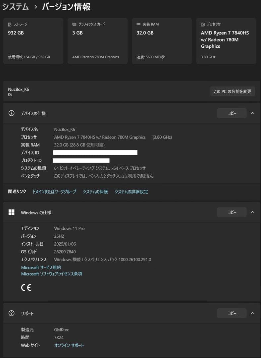
Task: Copy support info with コピー button
Action: tap(232, 313)
